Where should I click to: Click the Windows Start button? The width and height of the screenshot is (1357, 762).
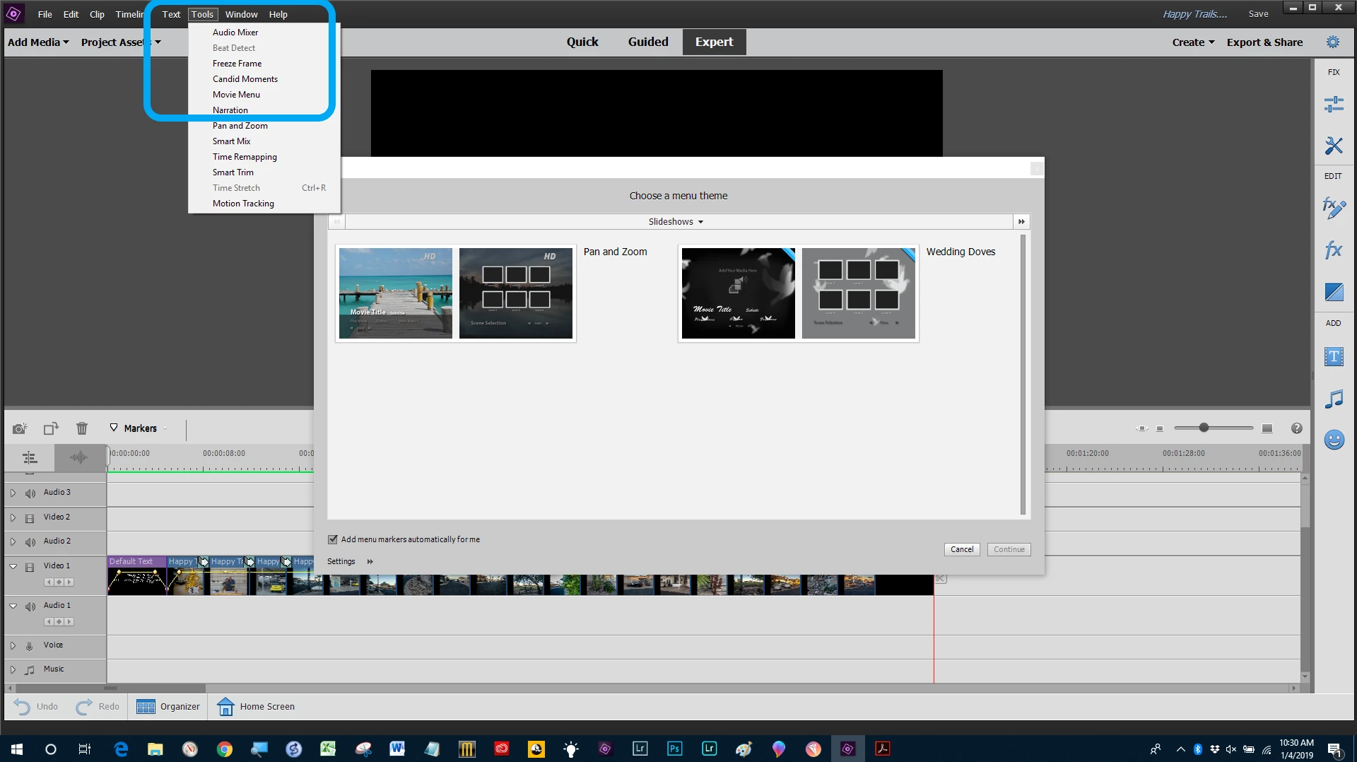pos(17,749)
